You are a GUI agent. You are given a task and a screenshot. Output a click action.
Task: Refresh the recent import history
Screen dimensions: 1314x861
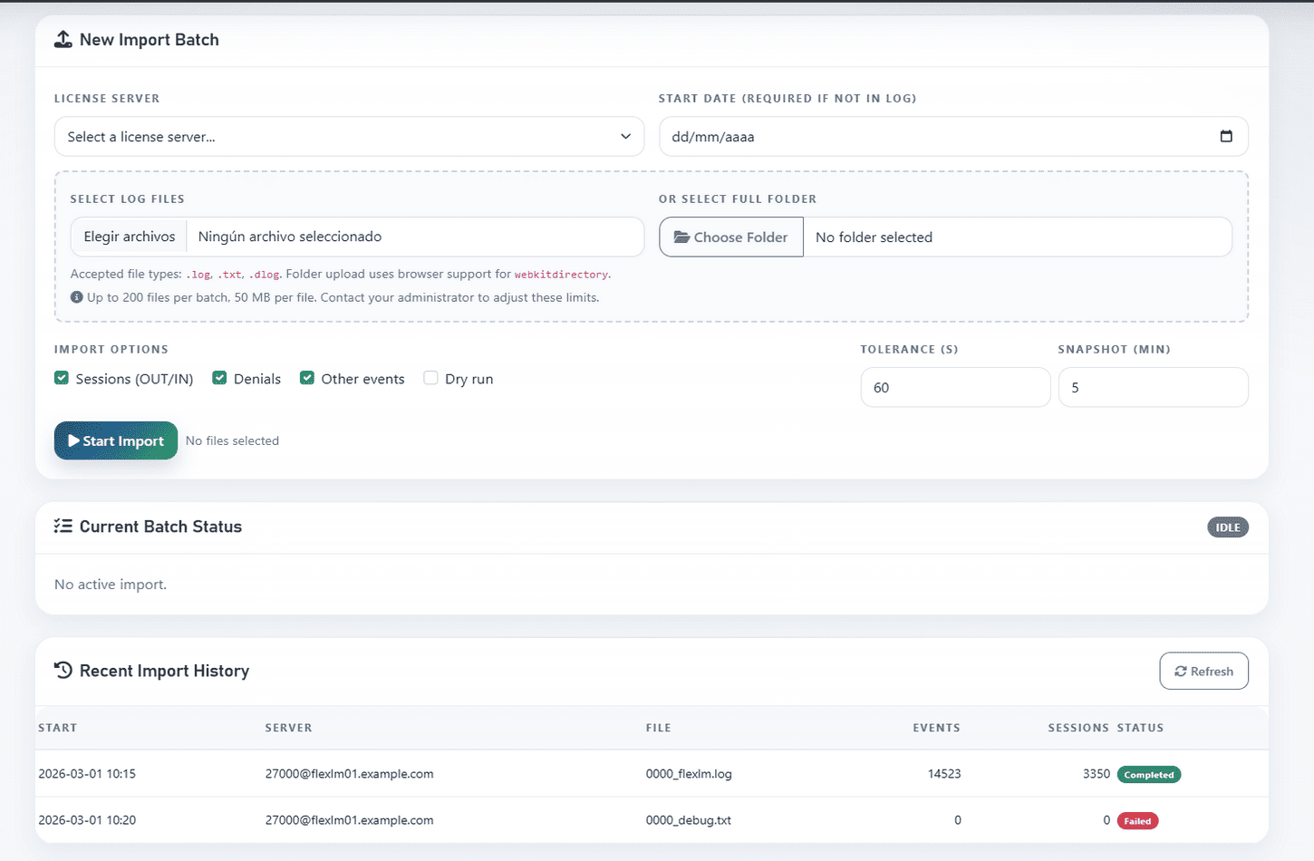point(1203,671)
